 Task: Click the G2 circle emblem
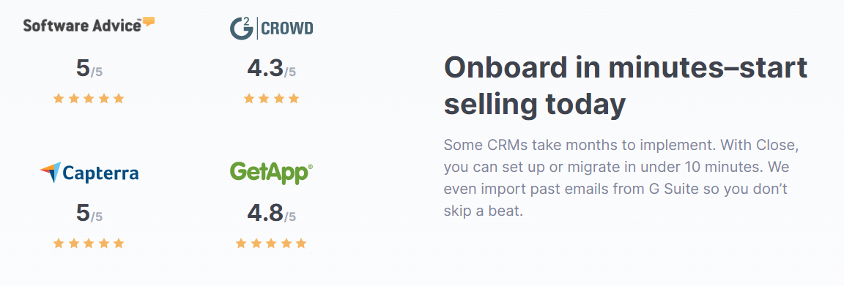click(242, 29)
